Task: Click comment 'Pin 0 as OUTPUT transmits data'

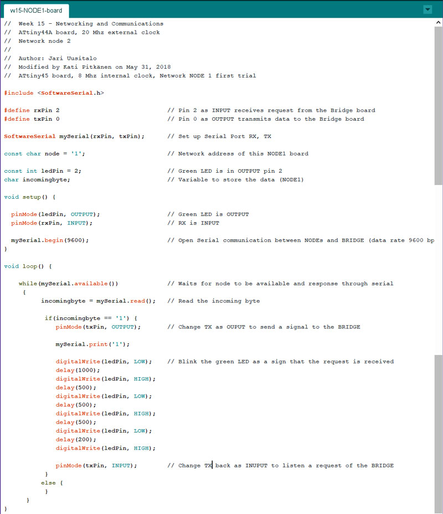Action: [234, 119]
